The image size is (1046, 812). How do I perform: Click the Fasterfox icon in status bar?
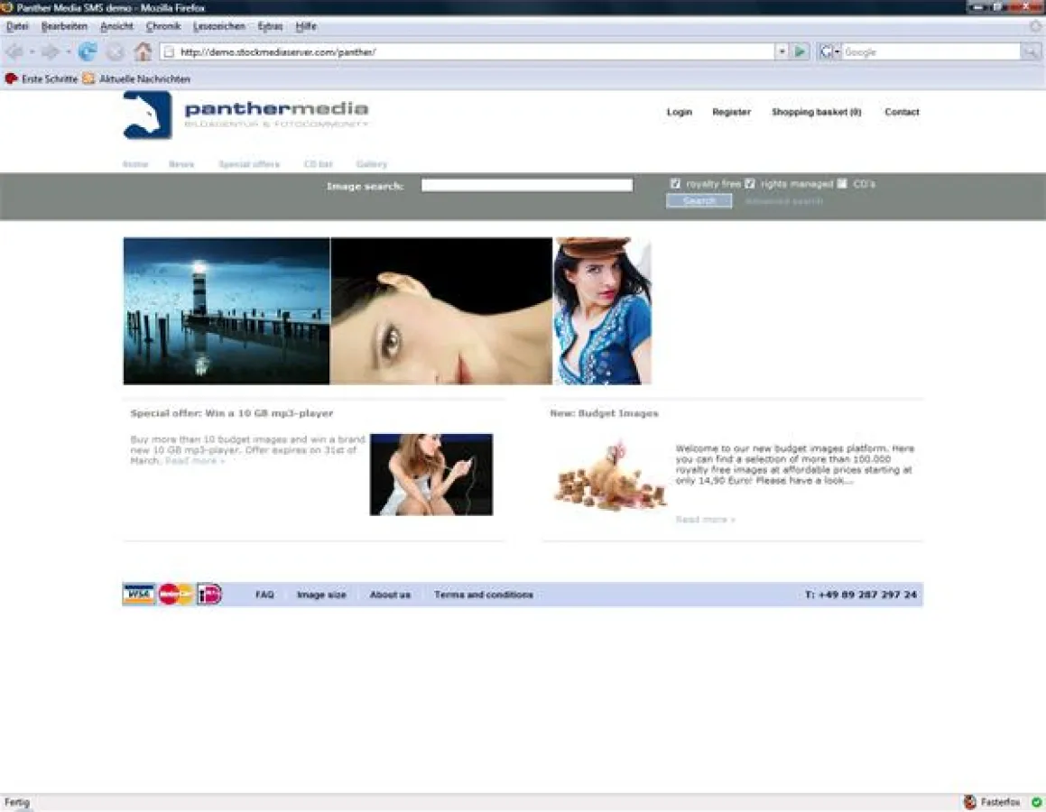970,802
